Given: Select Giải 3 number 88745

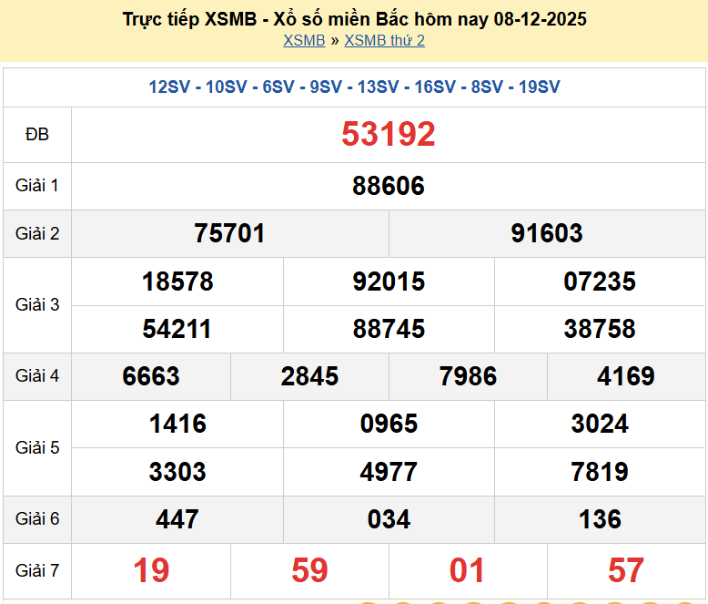Looking at the screenshot, I should 389,329.
